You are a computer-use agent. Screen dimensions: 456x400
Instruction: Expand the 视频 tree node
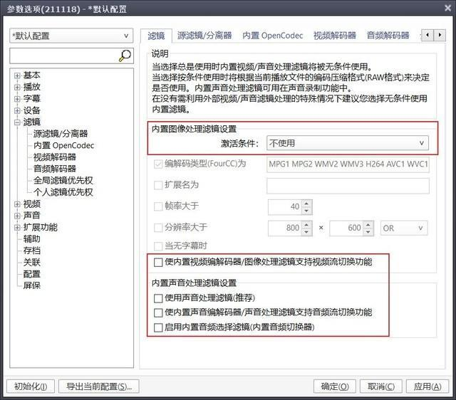coord(17,204)
